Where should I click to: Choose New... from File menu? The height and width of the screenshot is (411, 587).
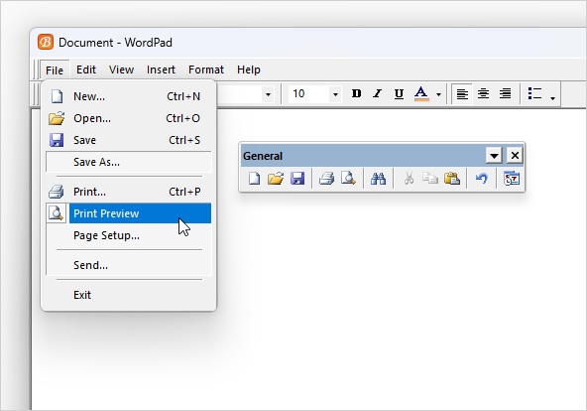tap(129, 96)
